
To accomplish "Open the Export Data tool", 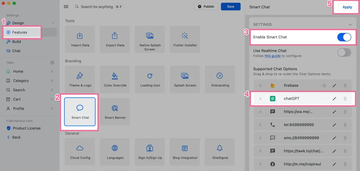I will click(x=115, y=39).
